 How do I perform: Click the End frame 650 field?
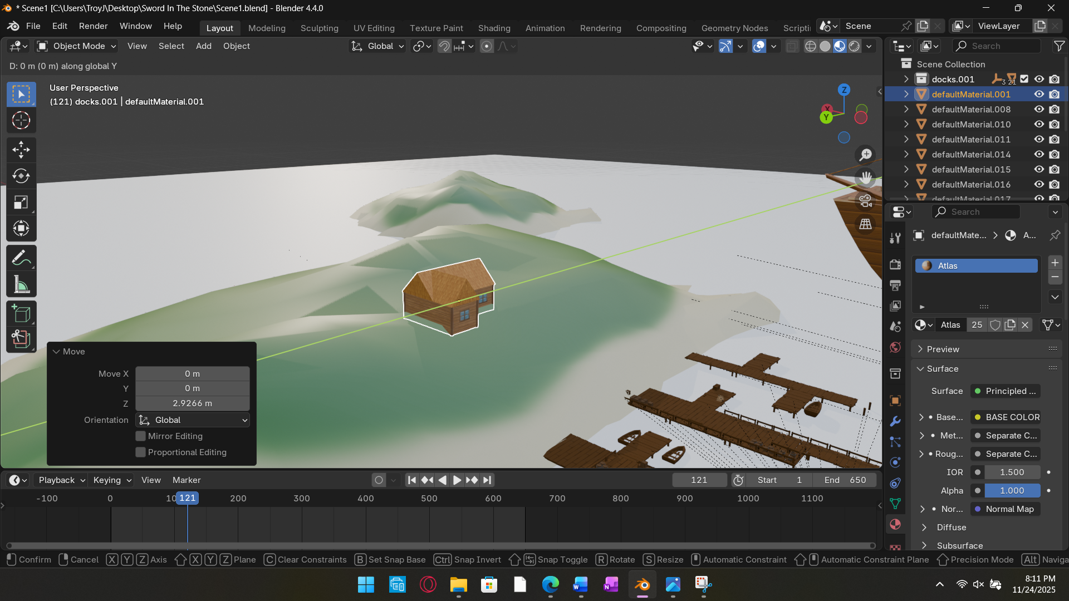click(845, 480)
